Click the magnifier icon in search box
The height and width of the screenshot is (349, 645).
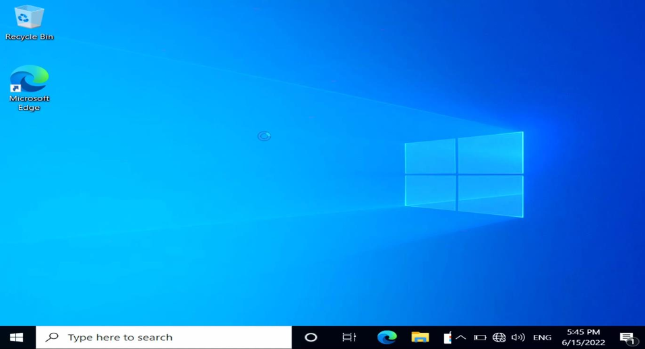(52, 337)
